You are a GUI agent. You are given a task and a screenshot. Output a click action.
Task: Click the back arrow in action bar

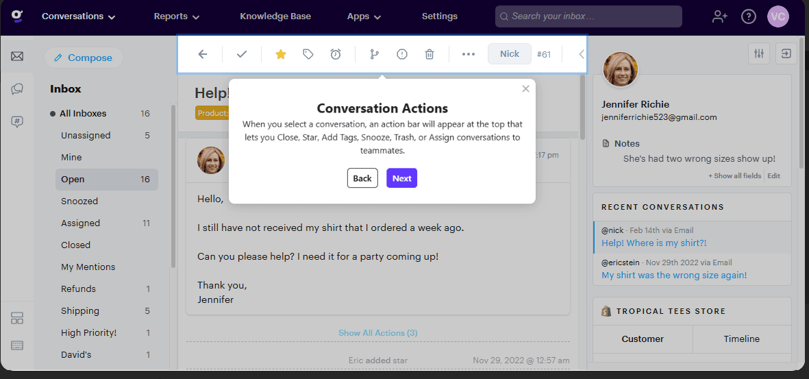(x=203, y=54)
